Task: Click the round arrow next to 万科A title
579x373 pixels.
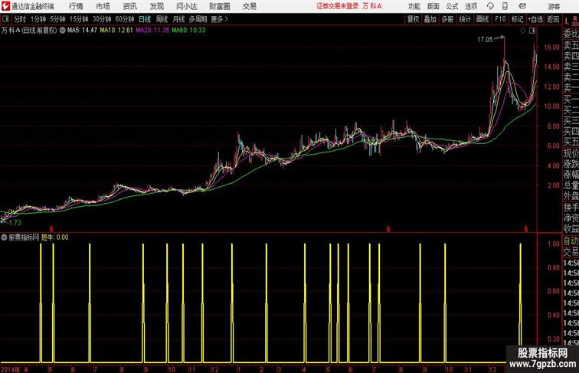Action: [62, 31]
